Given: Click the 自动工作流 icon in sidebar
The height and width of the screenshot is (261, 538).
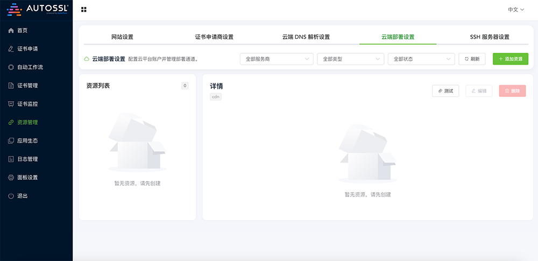Looking at the screenshot, I should (x=11, y=67).
